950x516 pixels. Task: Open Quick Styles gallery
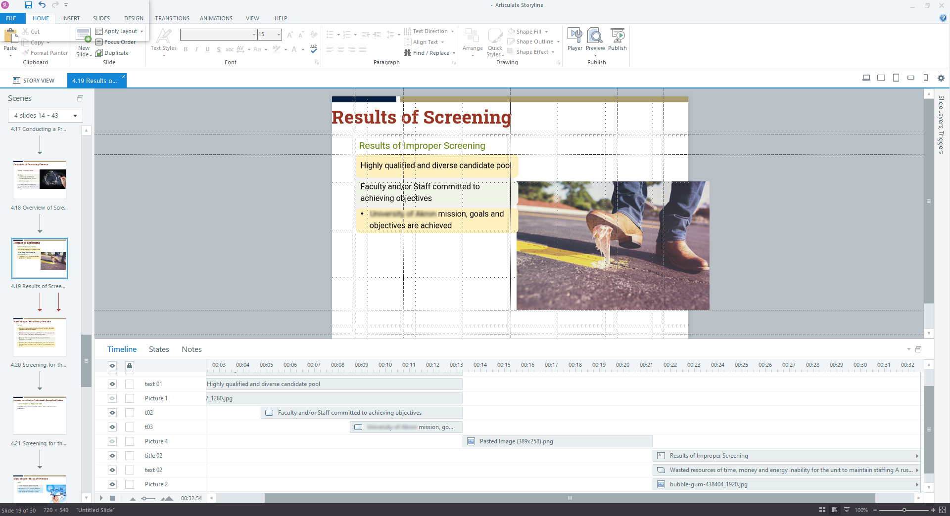pos(495,43)
